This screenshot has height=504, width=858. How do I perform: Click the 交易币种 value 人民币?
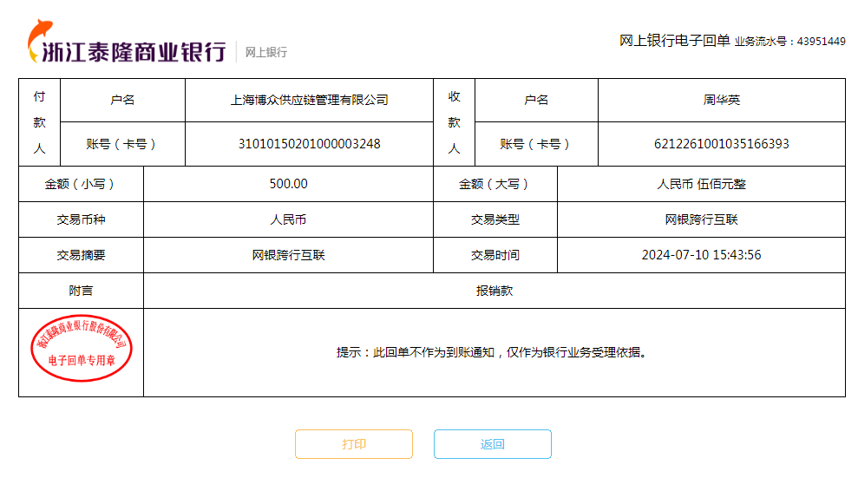[x=288, y=219]
